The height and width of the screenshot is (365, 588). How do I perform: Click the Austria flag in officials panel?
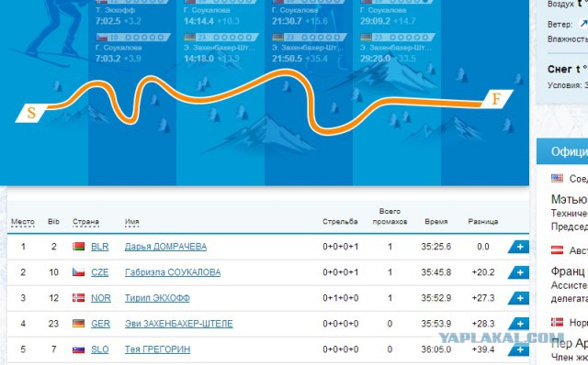point(558,250)
